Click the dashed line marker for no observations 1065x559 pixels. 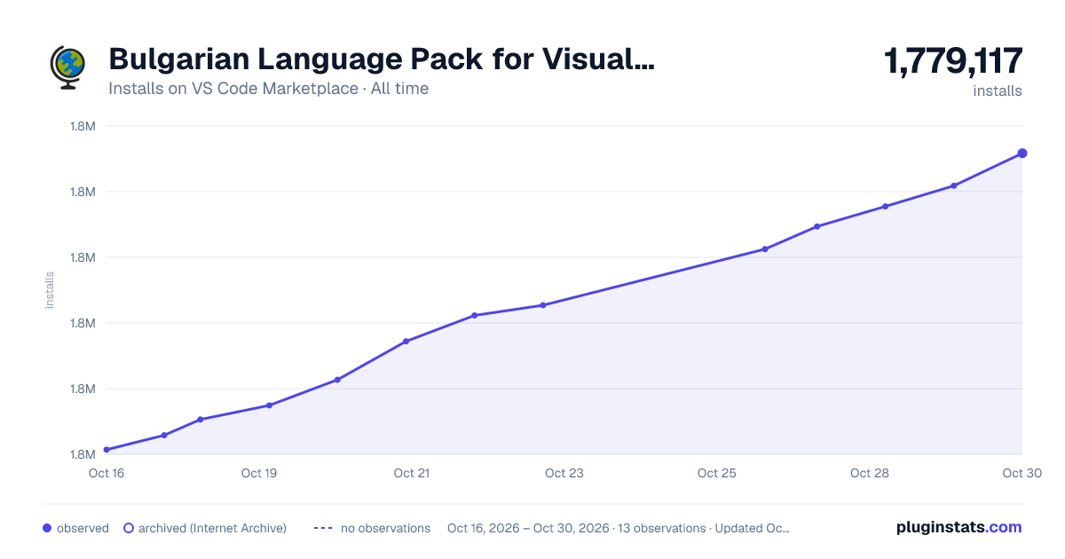click(323, 528)
